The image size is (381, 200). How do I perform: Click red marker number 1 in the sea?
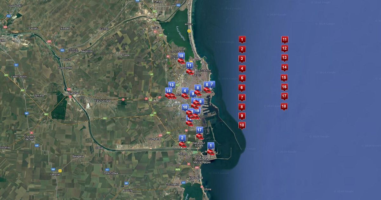pos(242,40)
